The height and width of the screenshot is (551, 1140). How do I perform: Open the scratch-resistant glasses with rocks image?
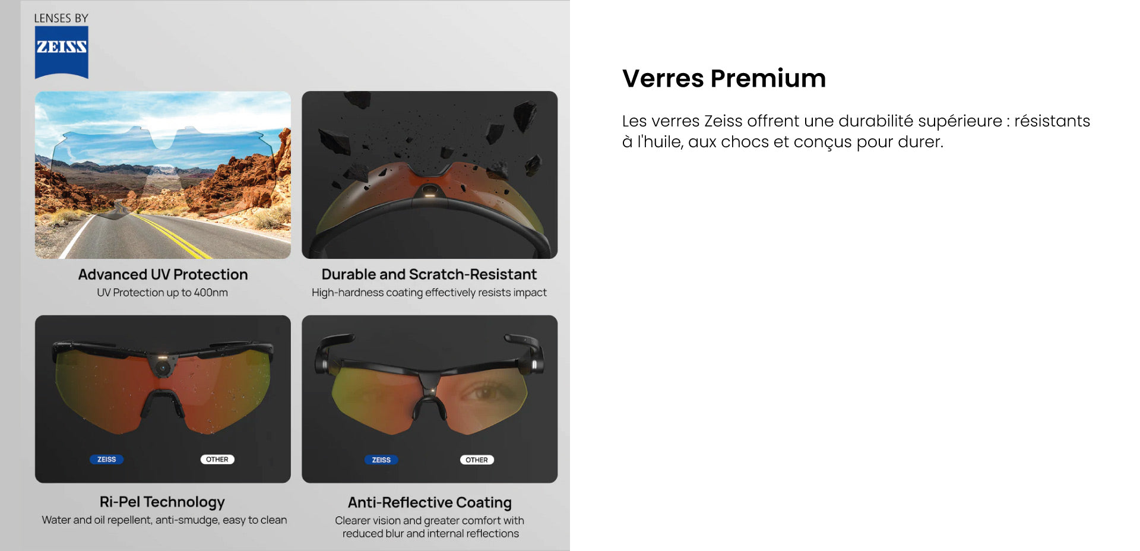(x=429, y=175)
